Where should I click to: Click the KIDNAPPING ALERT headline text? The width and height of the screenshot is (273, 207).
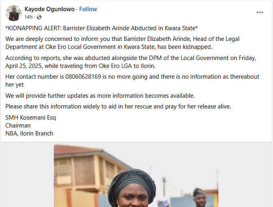click(x=102, y=28)
